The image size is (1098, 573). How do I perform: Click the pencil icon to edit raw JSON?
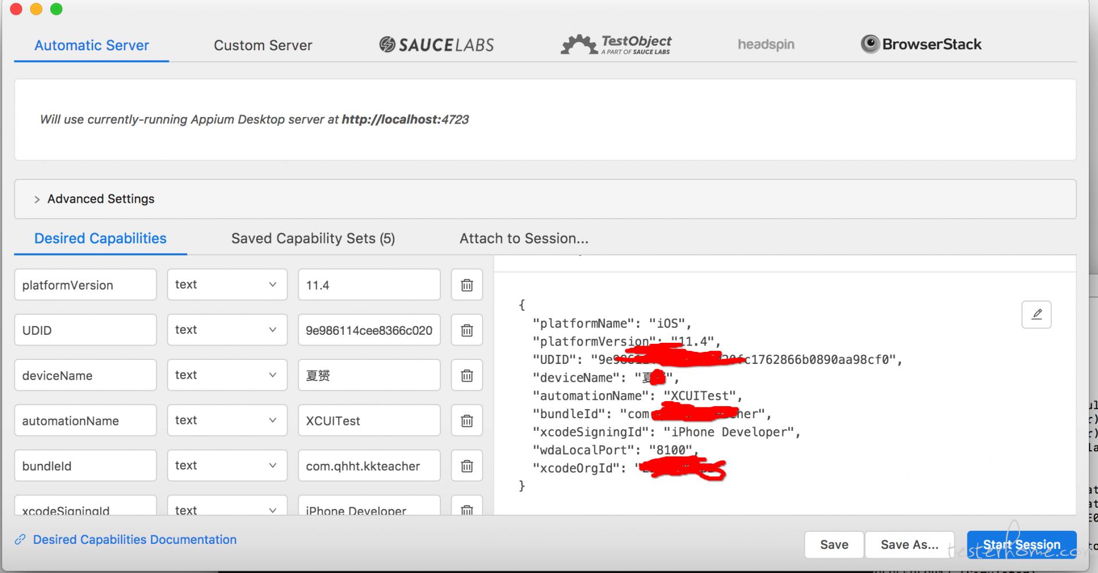(x=1036, y=314)
